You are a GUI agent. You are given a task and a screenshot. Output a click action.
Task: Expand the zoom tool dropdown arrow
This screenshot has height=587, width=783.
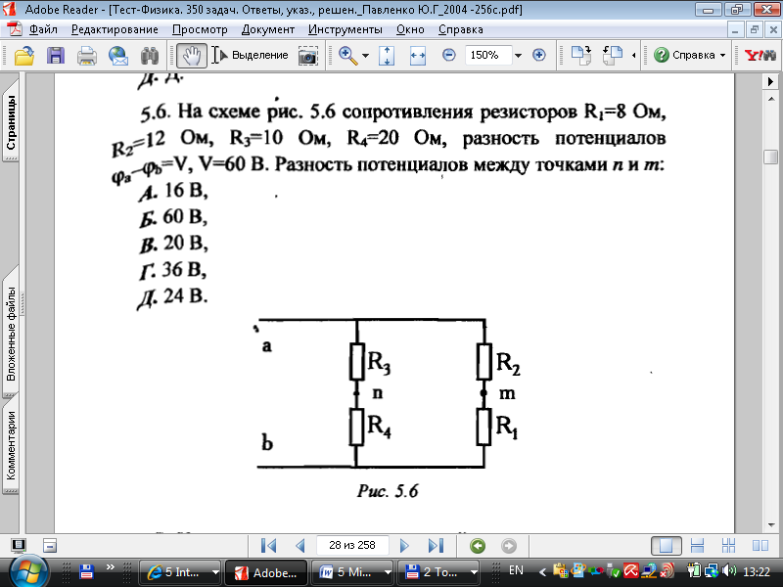(x=365, y=56)
